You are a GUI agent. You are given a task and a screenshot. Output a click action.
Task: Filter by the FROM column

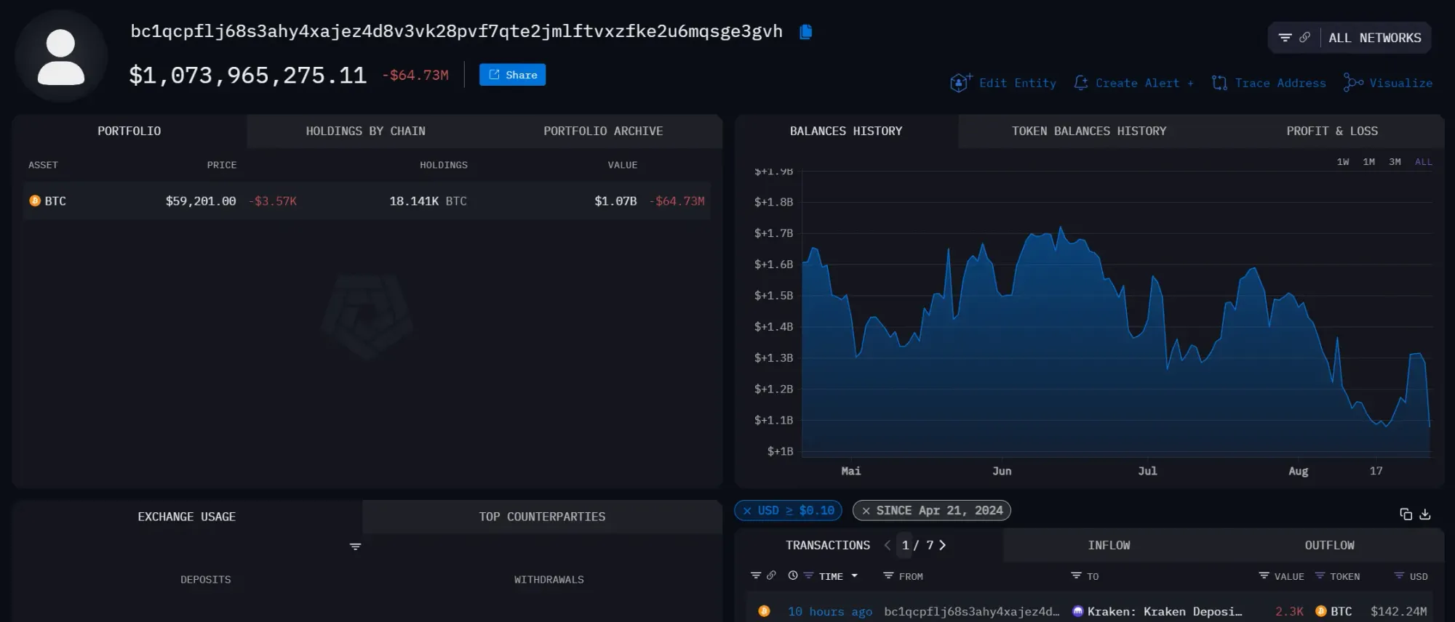click(888, 575)
